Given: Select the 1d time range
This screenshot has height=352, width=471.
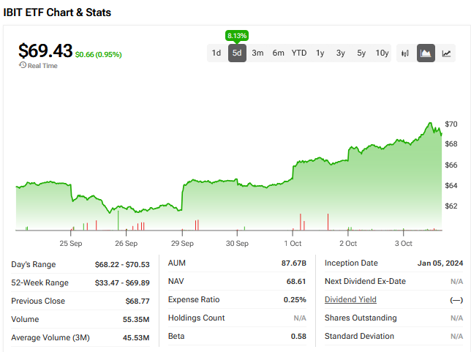Looking at the screenshot, I should coord(216,53).
